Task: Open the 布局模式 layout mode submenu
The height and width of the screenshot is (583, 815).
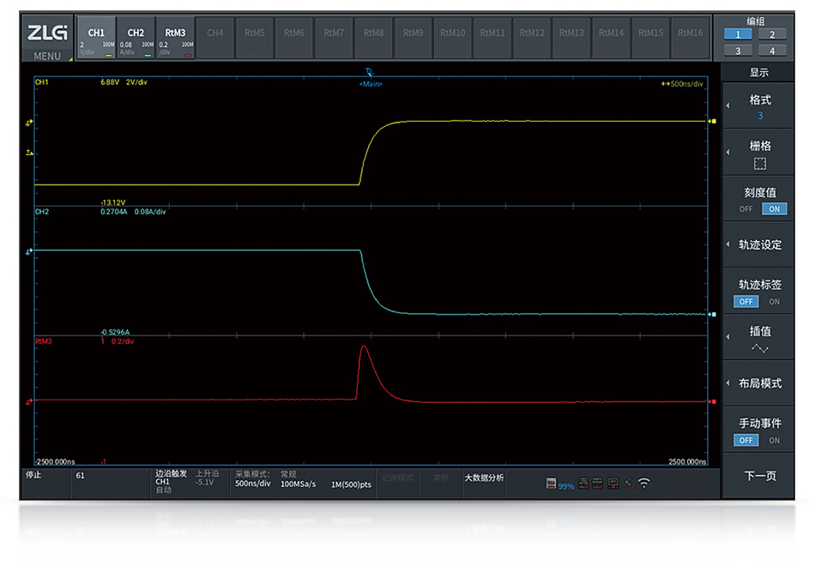Action: (758, 383)
